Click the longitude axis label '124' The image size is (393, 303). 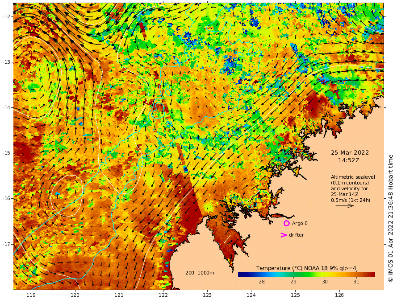pos(251,295)
